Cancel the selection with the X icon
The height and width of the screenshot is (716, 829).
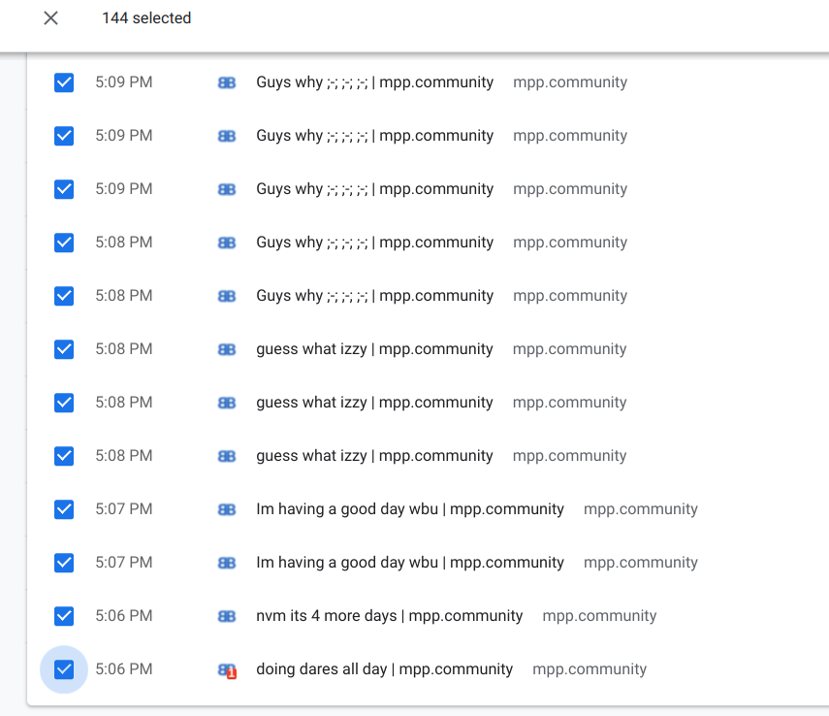(50, 18)
